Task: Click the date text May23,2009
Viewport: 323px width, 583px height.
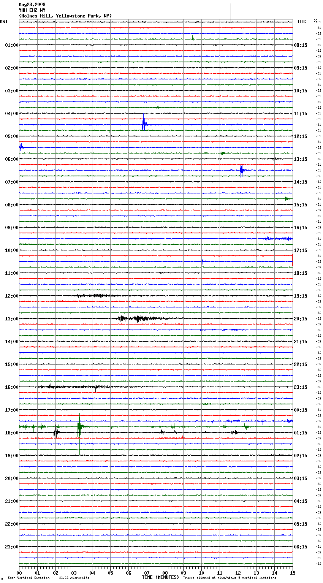Action: click(x=32, y=5)
